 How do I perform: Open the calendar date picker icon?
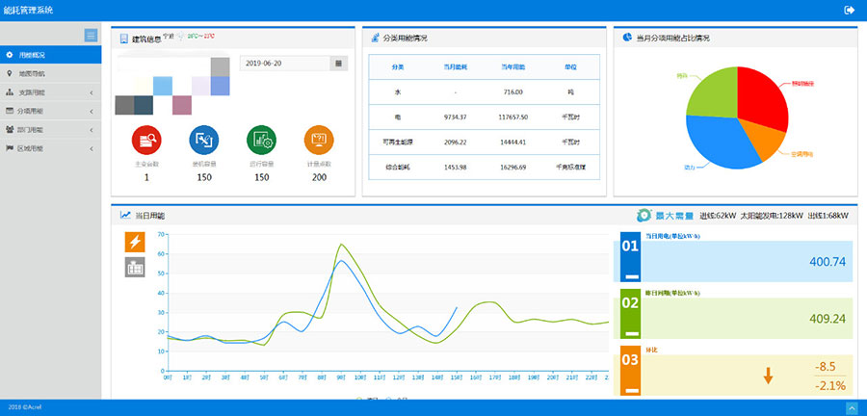click(x=338, y=63)
